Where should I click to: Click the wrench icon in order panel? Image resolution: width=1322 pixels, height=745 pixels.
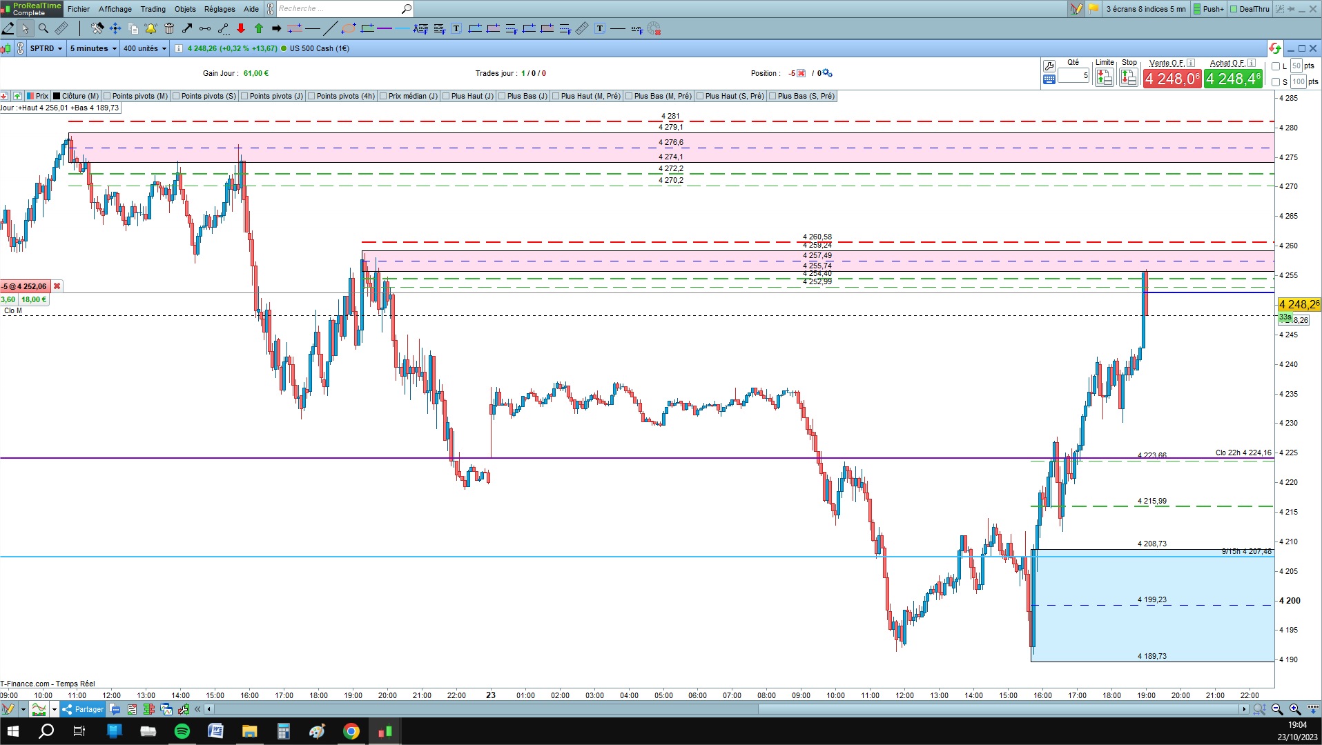pos(1049,66)
